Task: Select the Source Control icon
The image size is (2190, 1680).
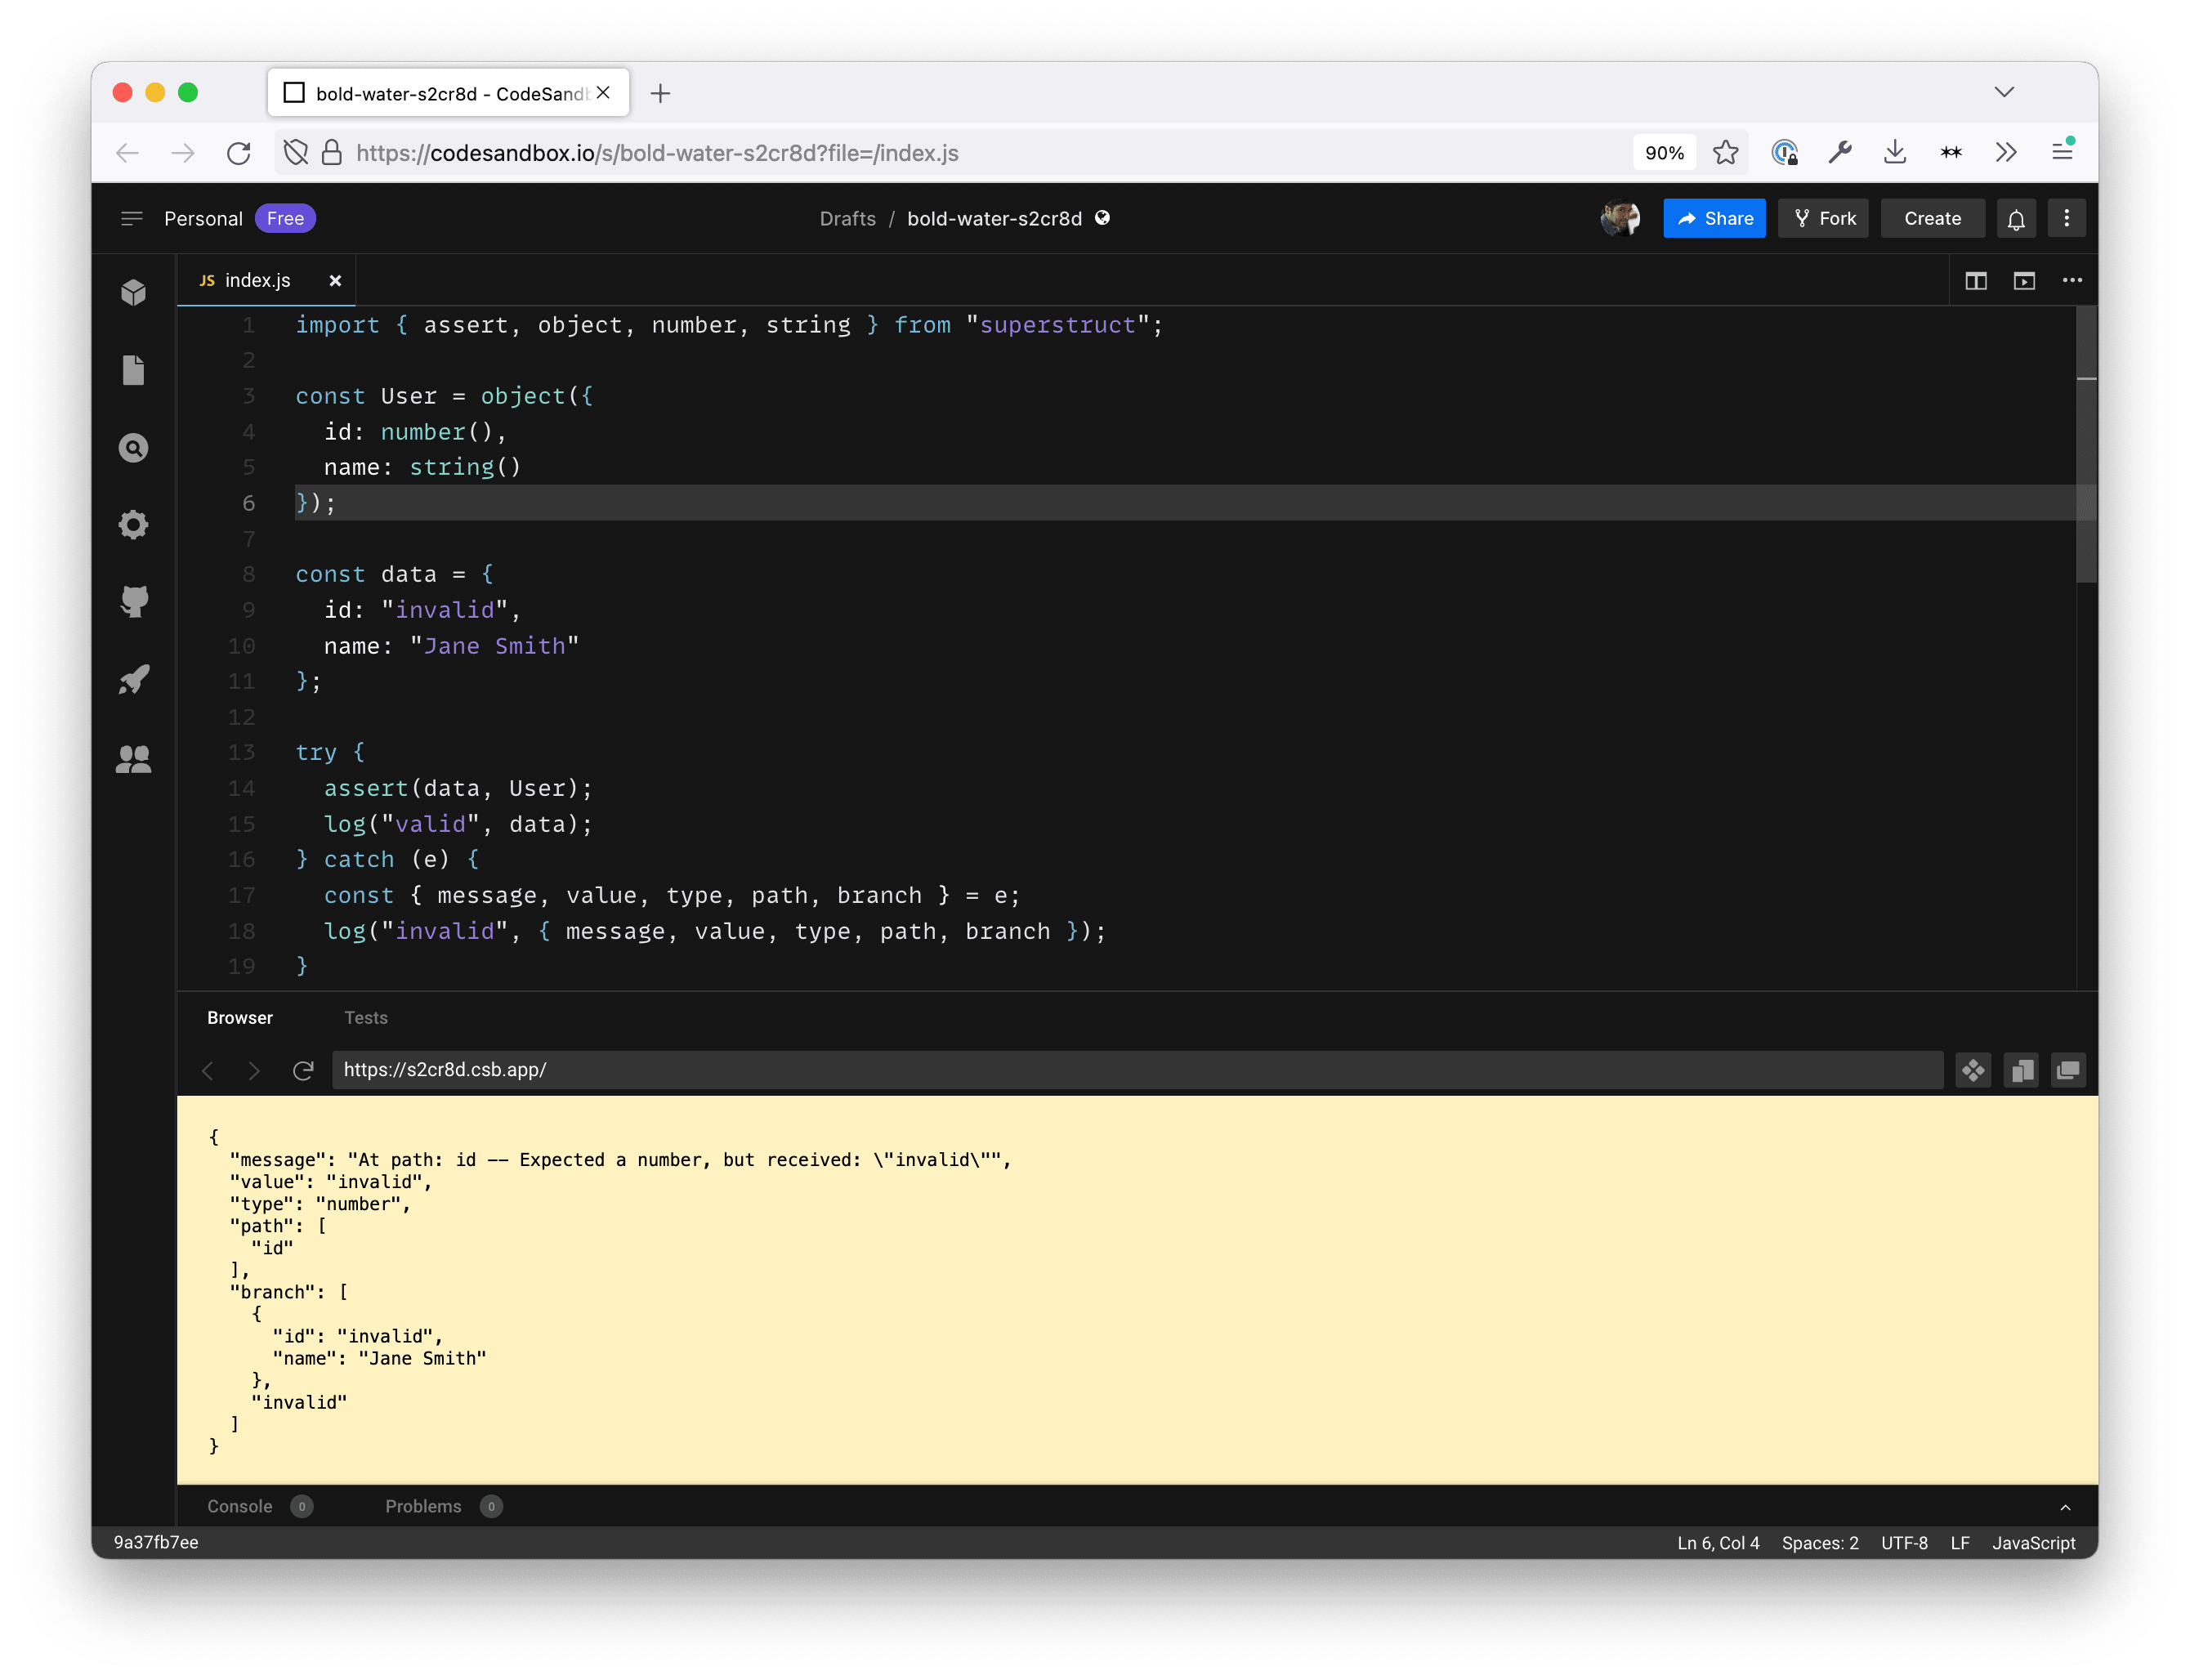Action: (x=134, y=601)
